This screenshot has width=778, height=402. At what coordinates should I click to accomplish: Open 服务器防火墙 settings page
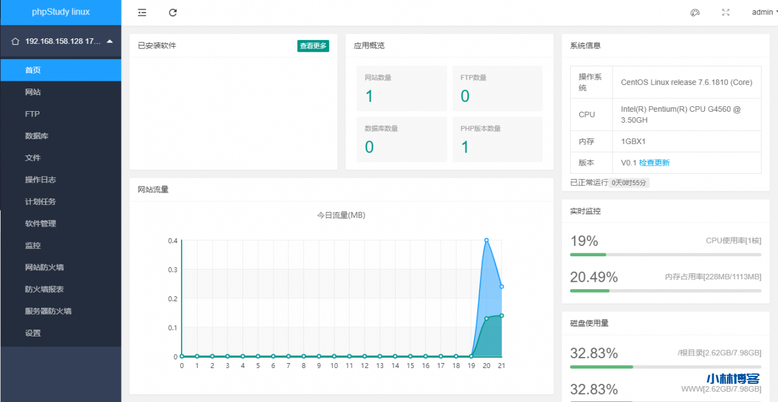[48, 311]
